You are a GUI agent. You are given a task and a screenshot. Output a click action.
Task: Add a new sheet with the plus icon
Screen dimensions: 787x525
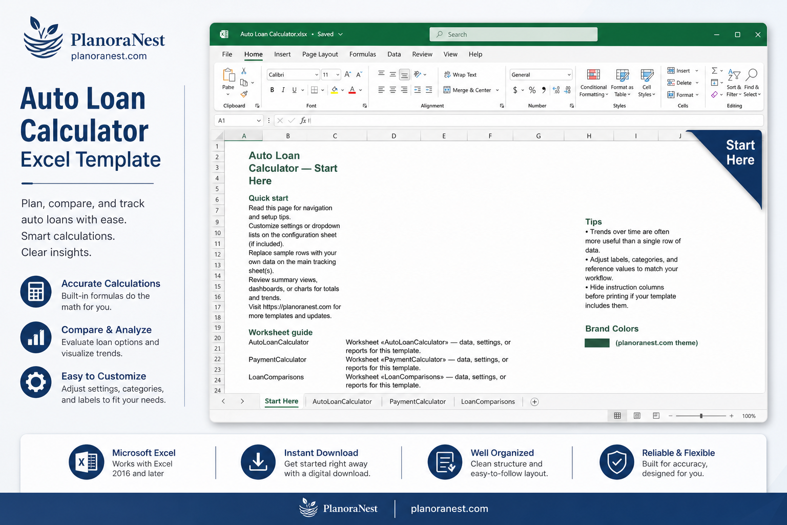coord(534,402)
